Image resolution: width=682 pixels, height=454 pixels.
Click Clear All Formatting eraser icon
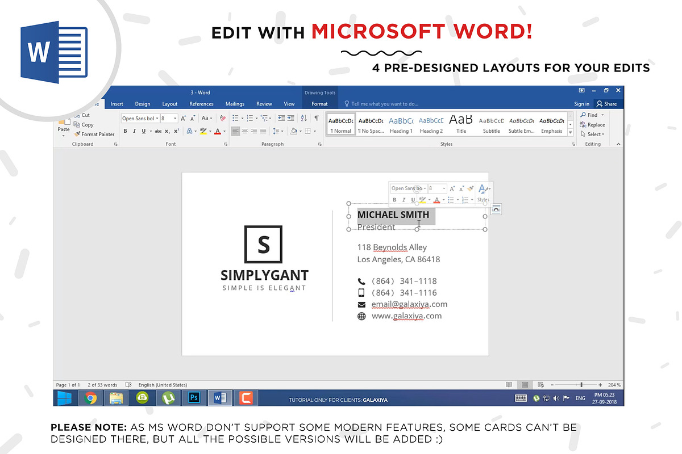coord(222,119)
